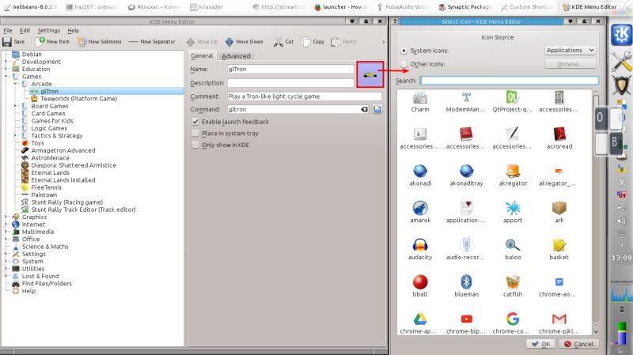Expand the Development category
This screenshot has height=355, width=633.
pos(6,62)
